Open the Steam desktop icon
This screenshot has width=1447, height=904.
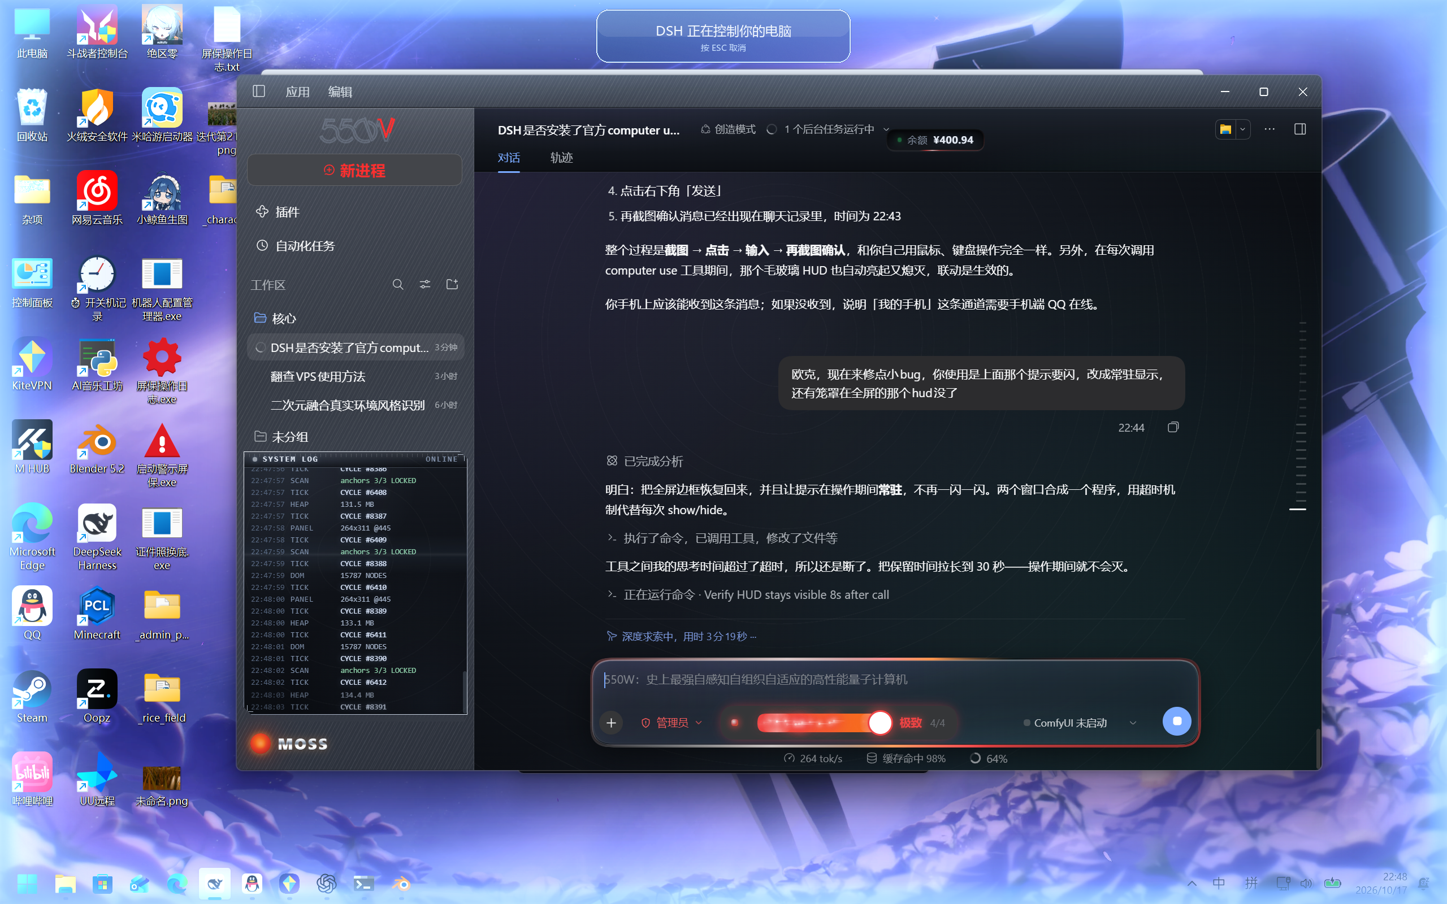tap(32, 696)
